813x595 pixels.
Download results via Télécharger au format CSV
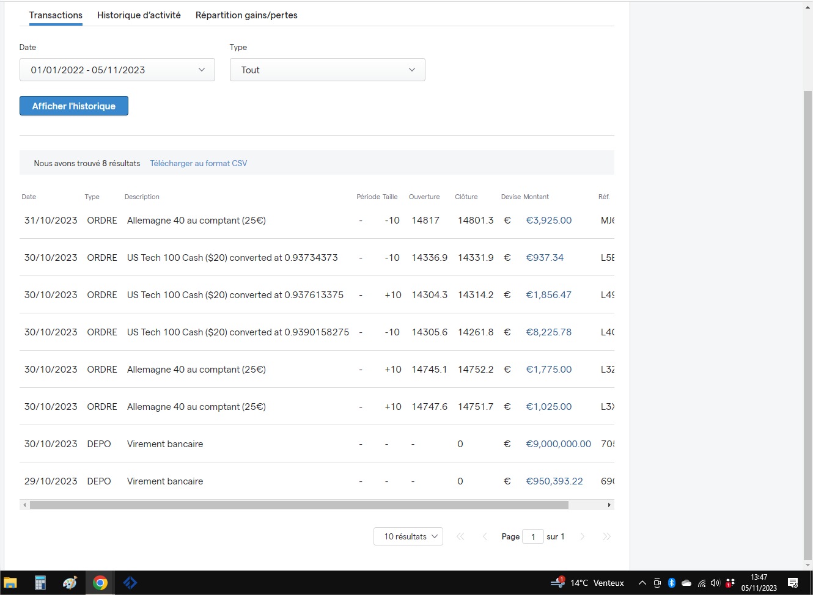(199, 163)
